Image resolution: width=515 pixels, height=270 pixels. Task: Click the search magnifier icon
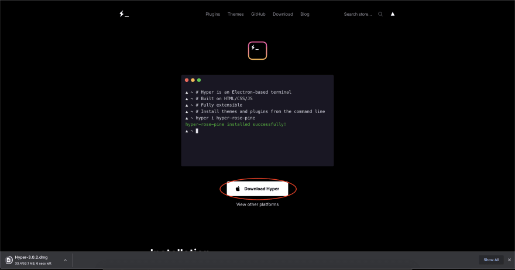(x=380, y=14)
